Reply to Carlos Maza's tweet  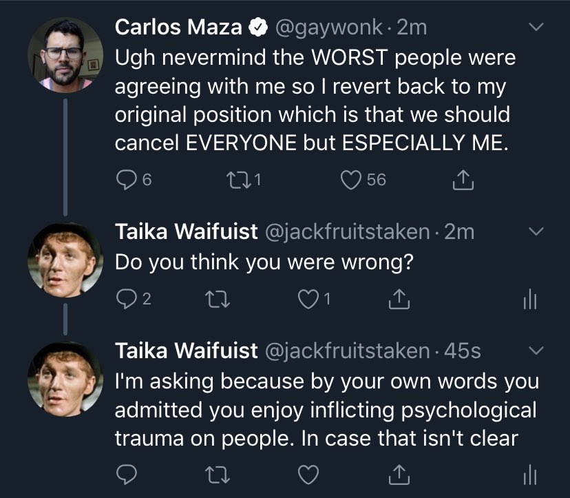point(125,180)
